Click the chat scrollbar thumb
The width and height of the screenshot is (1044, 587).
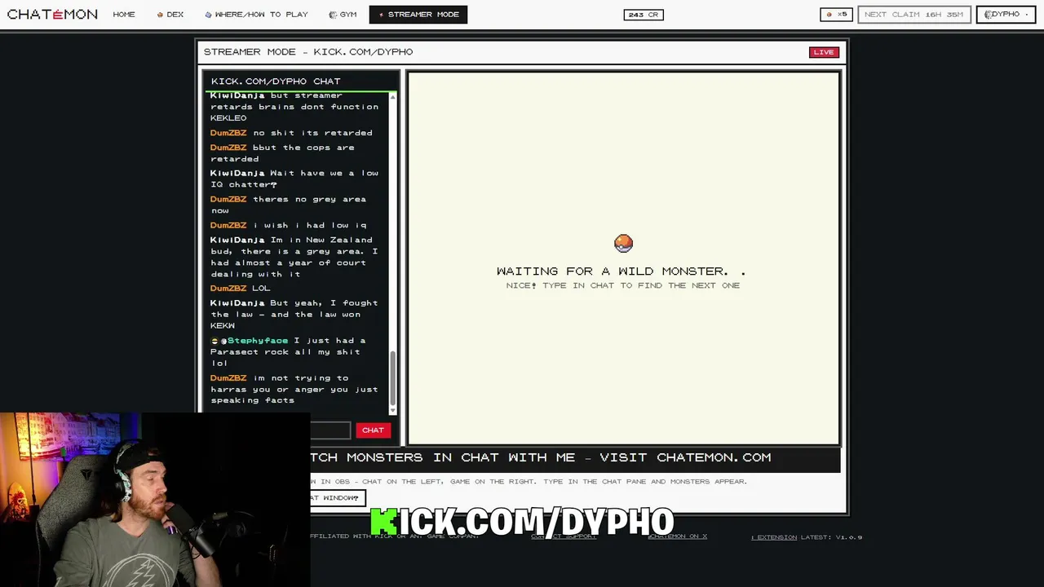click(x=393, y=377)
